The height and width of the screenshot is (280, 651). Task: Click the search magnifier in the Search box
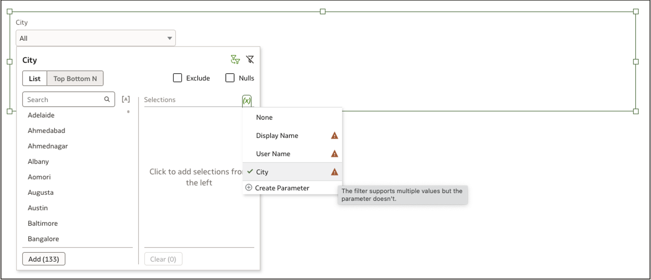coord(106,99)
